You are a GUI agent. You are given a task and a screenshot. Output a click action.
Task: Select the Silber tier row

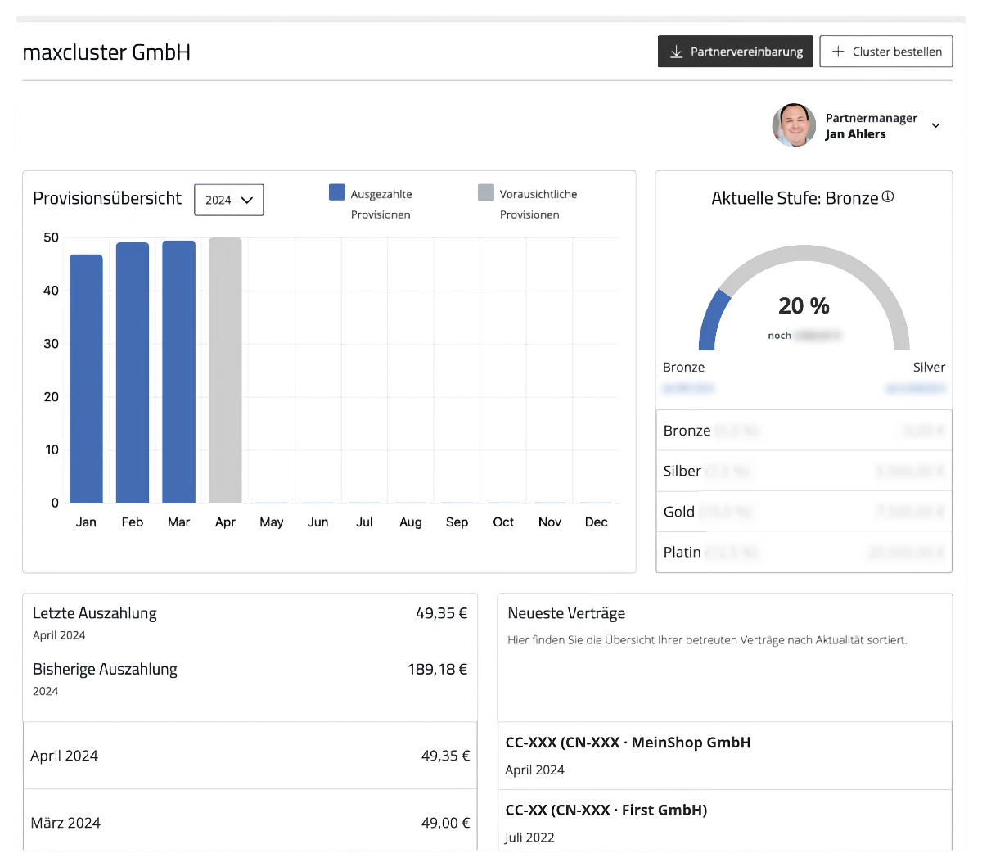point(804,471)
